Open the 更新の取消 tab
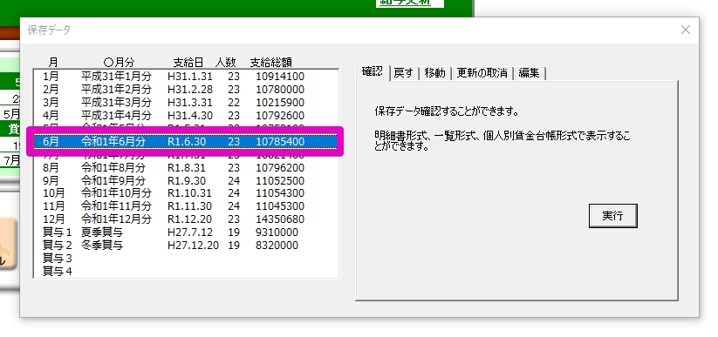 (482, 73)
